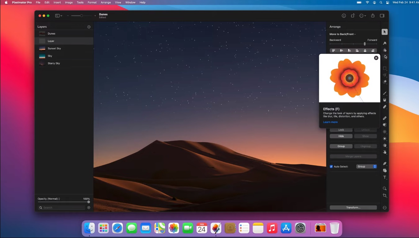Open the Format menu
Viewport: 419px width, 238px height.
pyautogui.click(x=92, y=2)
